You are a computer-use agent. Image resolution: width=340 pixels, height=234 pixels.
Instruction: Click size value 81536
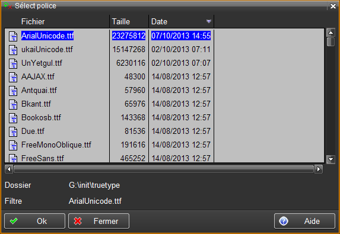pyautogui.click(x=135, y=131)
